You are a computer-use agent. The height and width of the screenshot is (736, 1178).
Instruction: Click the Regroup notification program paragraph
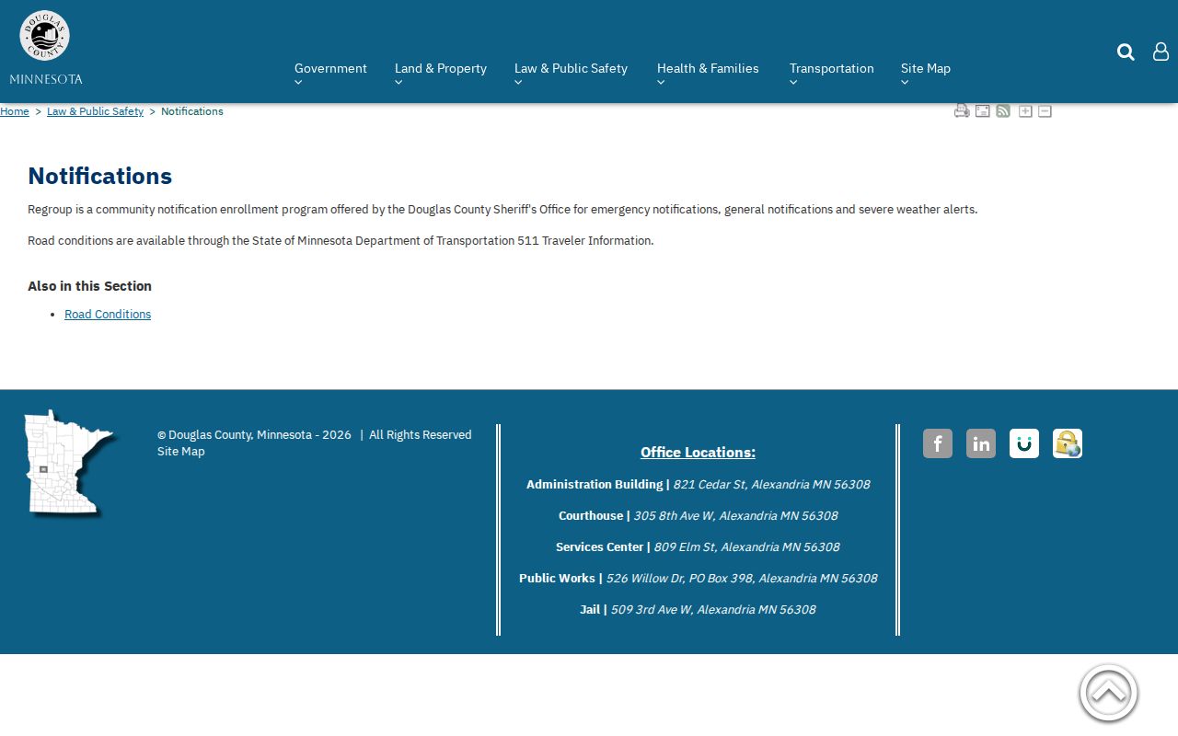pos(502,210)
